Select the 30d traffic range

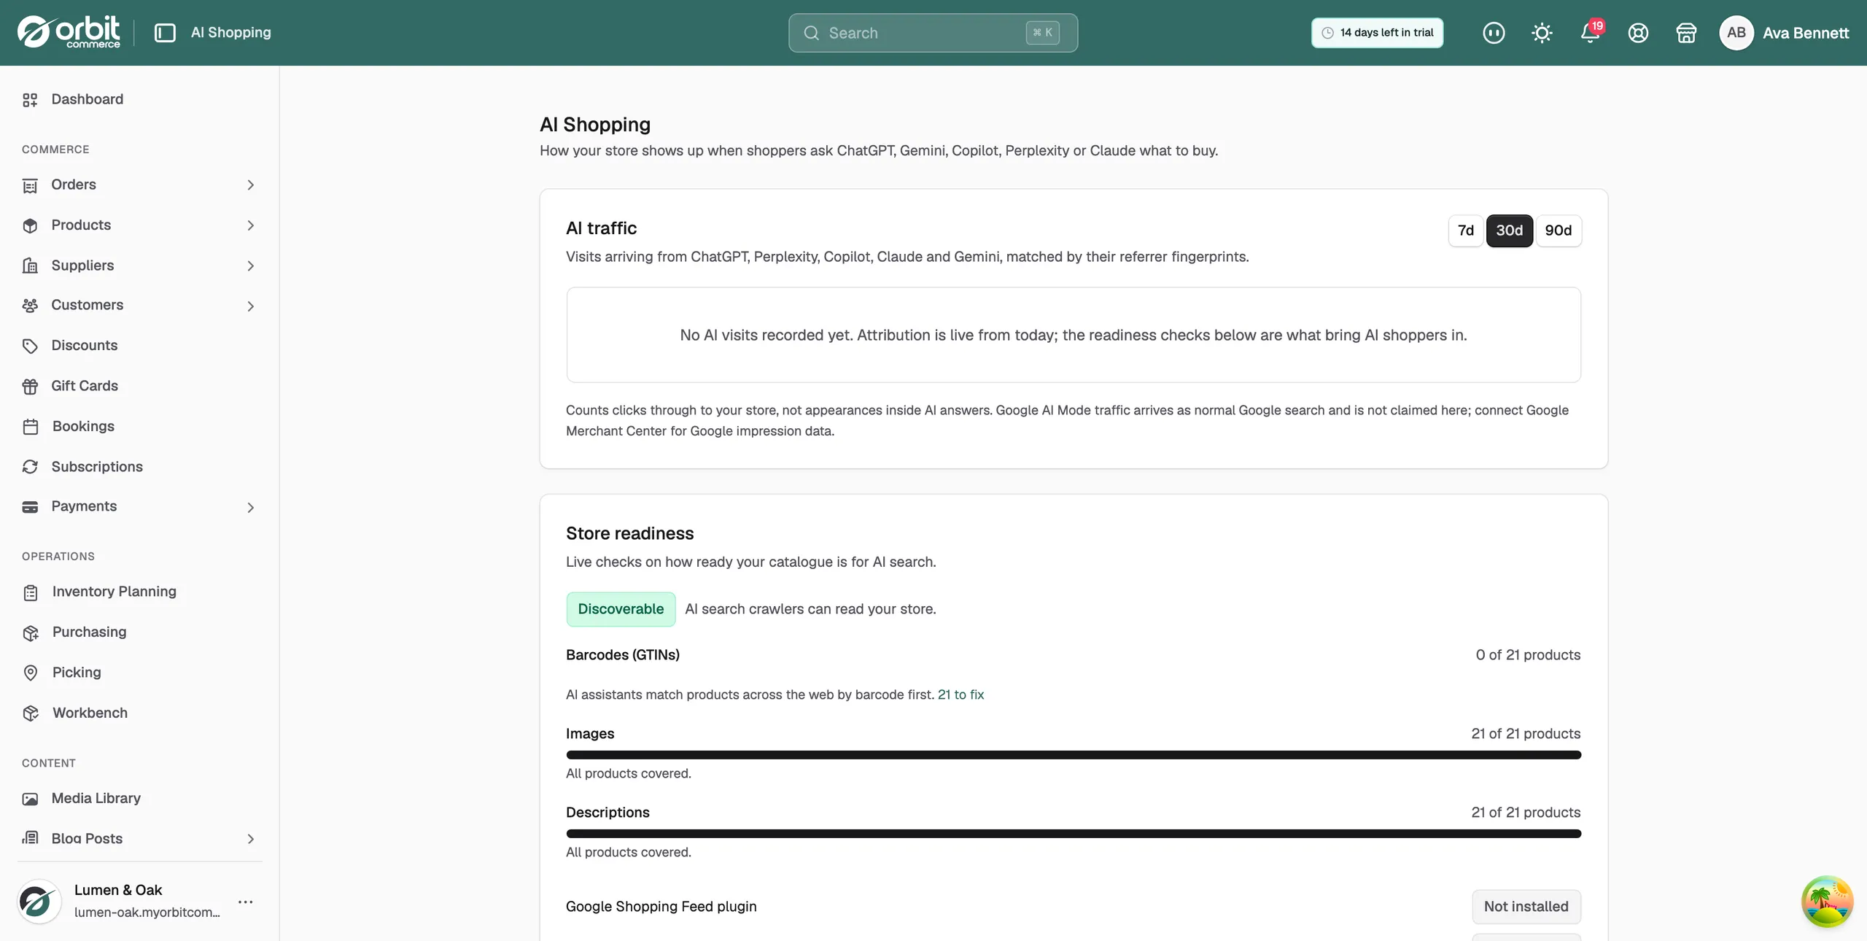coord(1510,231)
